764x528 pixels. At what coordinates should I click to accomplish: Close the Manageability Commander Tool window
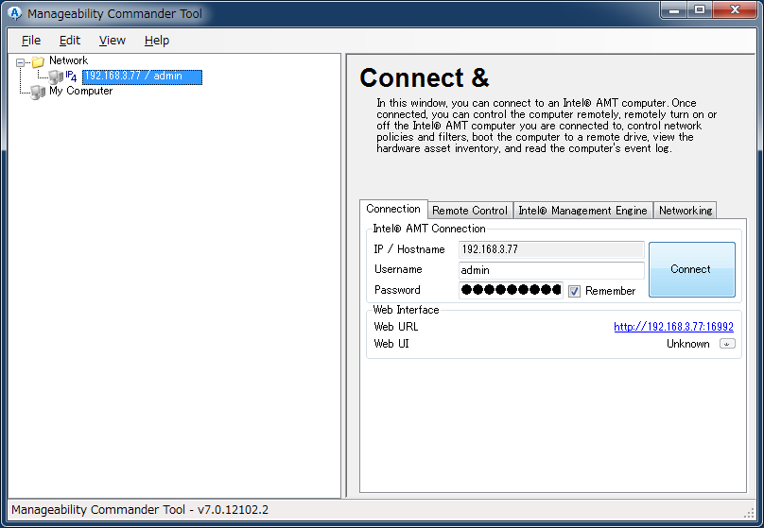tap(736, 9)
